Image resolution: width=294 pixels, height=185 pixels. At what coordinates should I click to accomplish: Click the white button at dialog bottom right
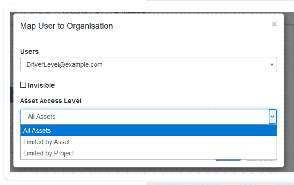pyautogui.click(x=261, y=160)
